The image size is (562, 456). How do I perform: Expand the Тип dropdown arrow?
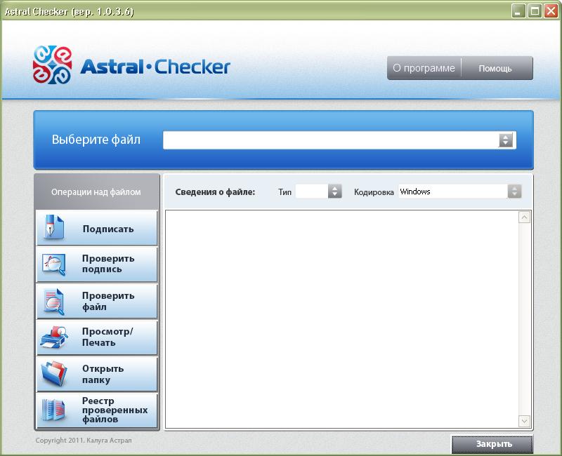pyautogui.click(x=335, y=192)
